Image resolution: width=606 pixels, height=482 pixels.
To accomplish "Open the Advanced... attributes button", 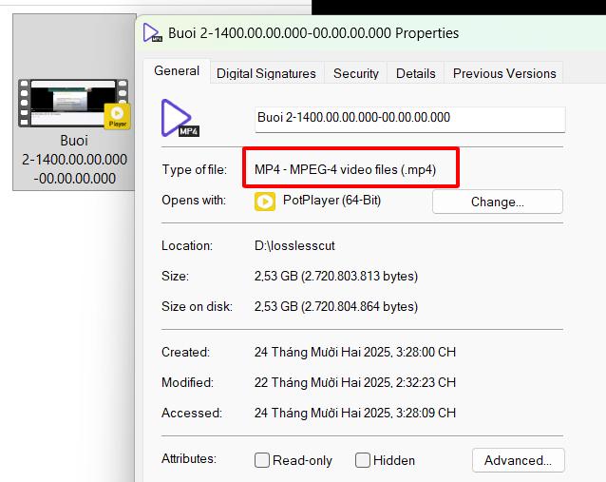I will point(518,460).
